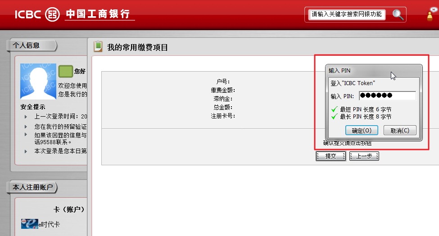The height and width of the screenshot is (236, 439).
Task: Confirm PIN with 确定(O) button
Action: coord(362,131)
